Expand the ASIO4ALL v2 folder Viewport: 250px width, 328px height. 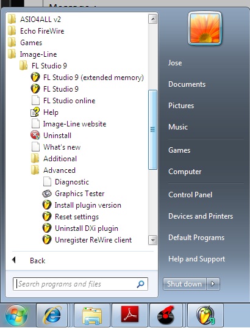coord(34,20)
